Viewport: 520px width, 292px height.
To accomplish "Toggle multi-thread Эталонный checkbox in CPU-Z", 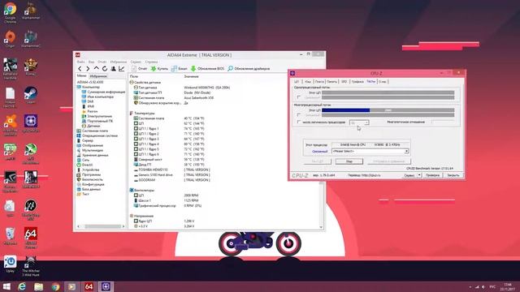I will pos(299,115).
